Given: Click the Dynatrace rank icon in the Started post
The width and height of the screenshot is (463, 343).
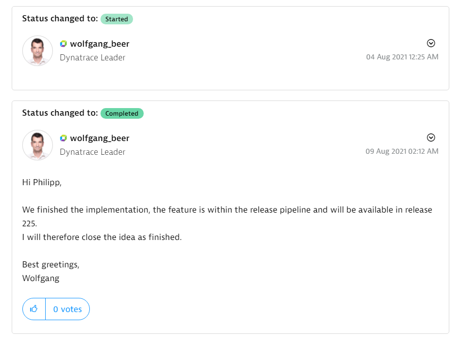Looking at the screenshot, I should coord(63,44).
